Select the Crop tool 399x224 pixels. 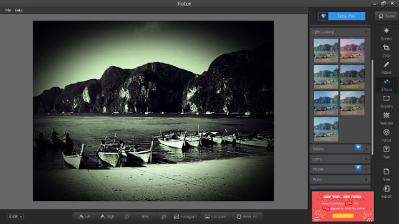(387, 51)
